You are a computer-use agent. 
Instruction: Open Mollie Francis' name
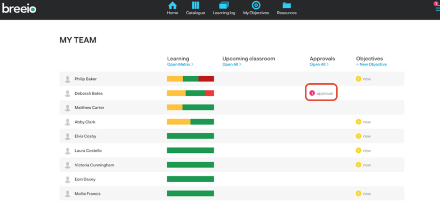pos(87,194)
